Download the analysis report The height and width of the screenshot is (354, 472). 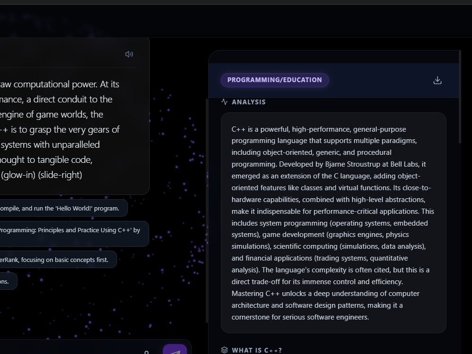click(x=438, y=80)
